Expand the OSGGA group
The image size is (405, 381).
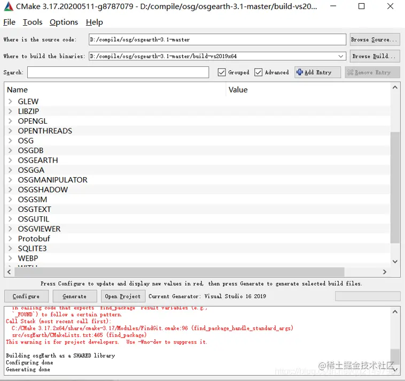pos(10,170)
